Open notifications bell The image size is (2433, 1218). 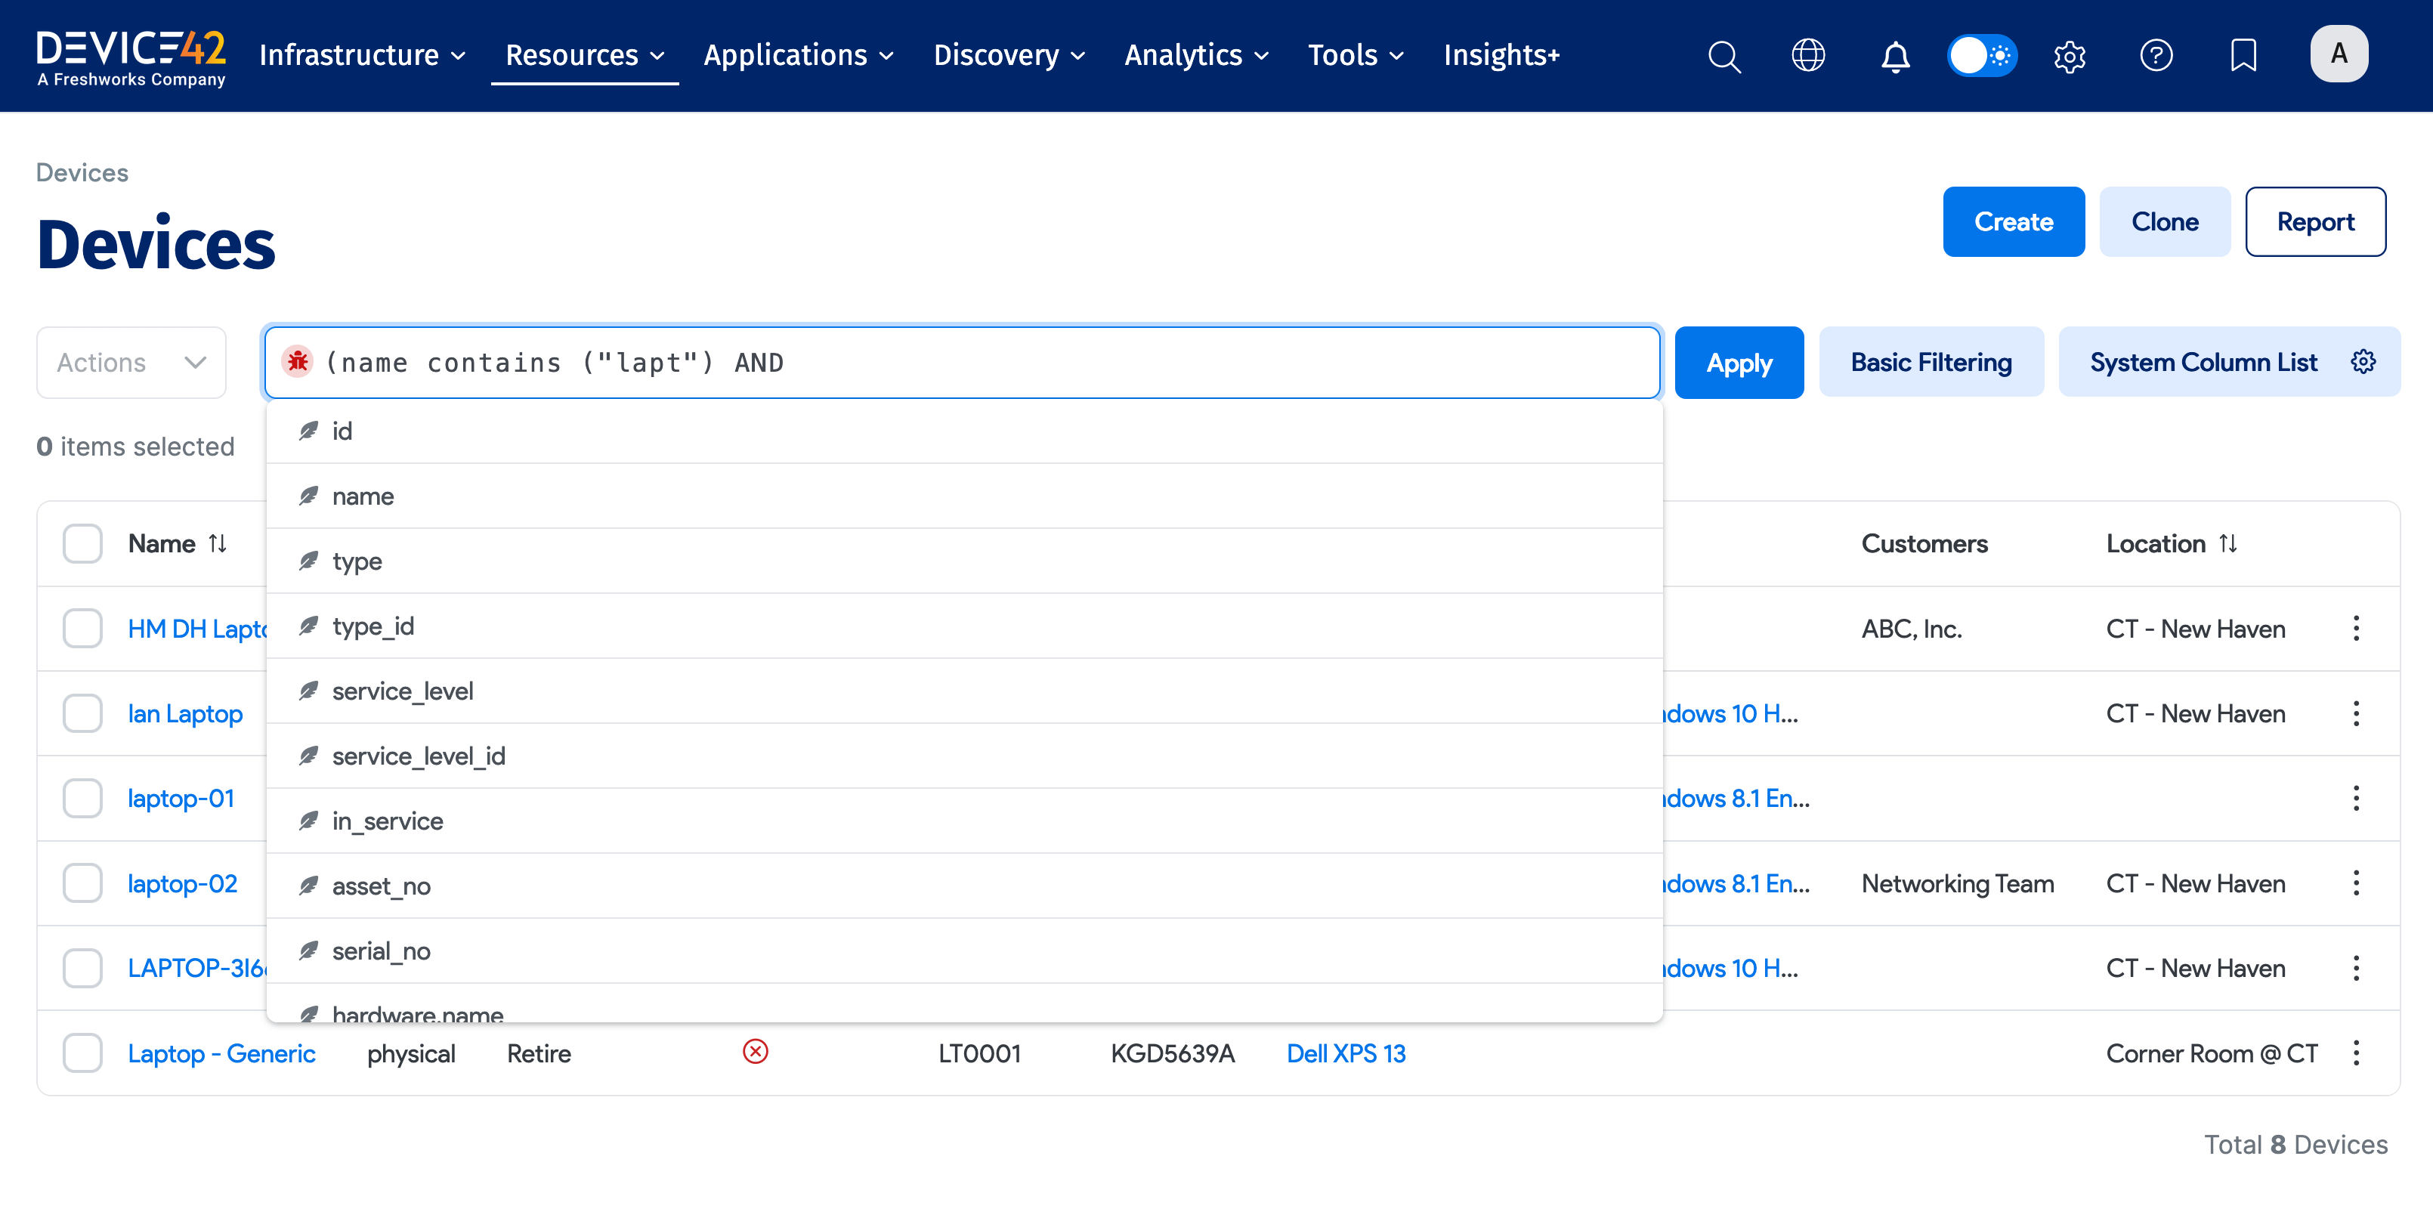click(1895, 57)
